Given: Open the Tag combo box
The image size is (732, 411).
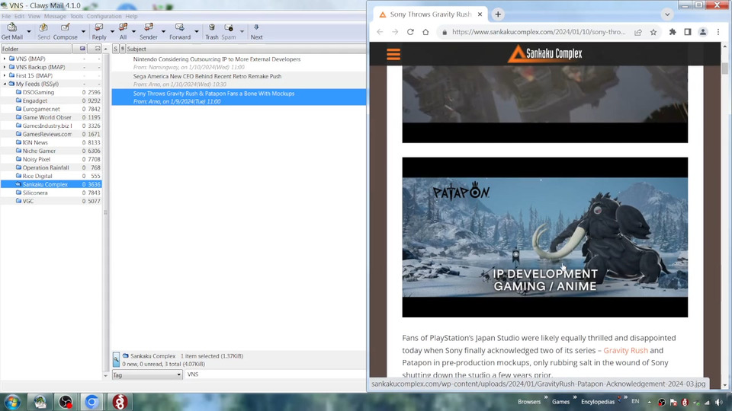Looking at the screenshot, I should pos(147,374).
